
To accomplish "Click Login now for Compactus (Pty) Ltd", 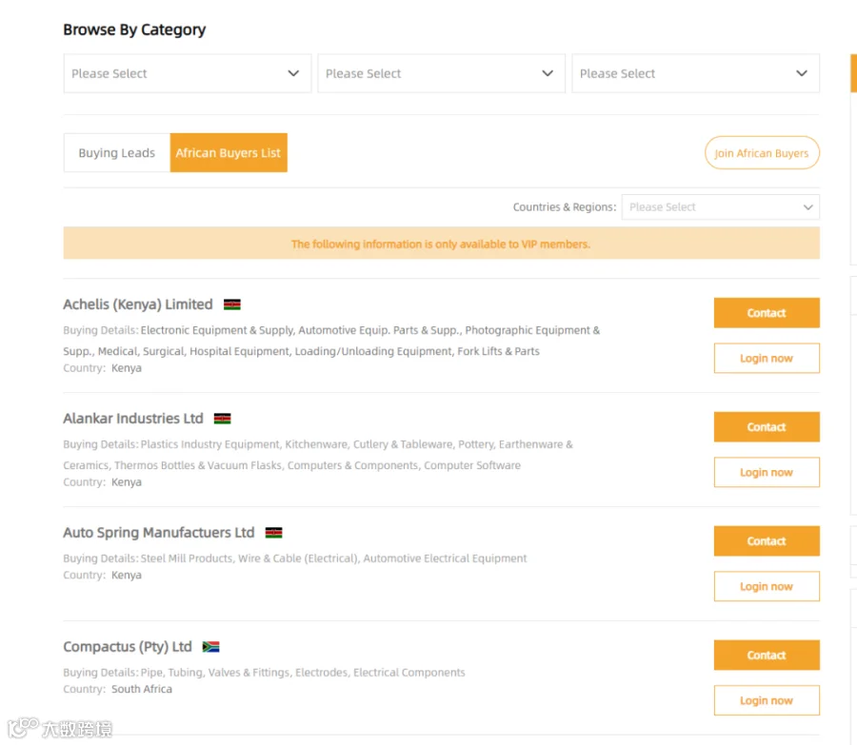I will (x=767, y=701).
